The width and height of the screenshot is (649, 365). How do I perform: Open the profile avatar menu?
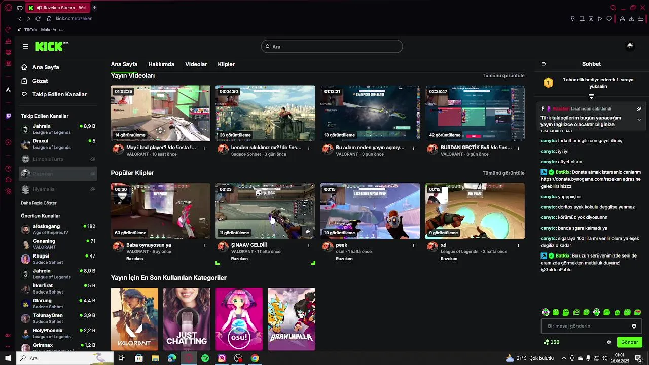tap(630, 46)
